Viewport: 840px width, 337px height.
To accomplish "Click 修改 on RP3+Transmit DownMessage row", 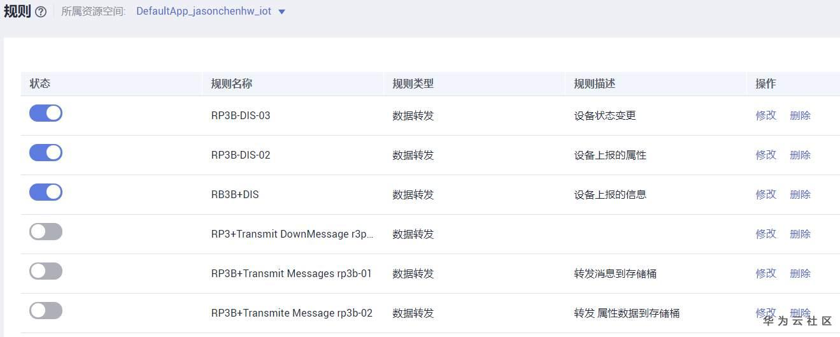I will 765,234.
